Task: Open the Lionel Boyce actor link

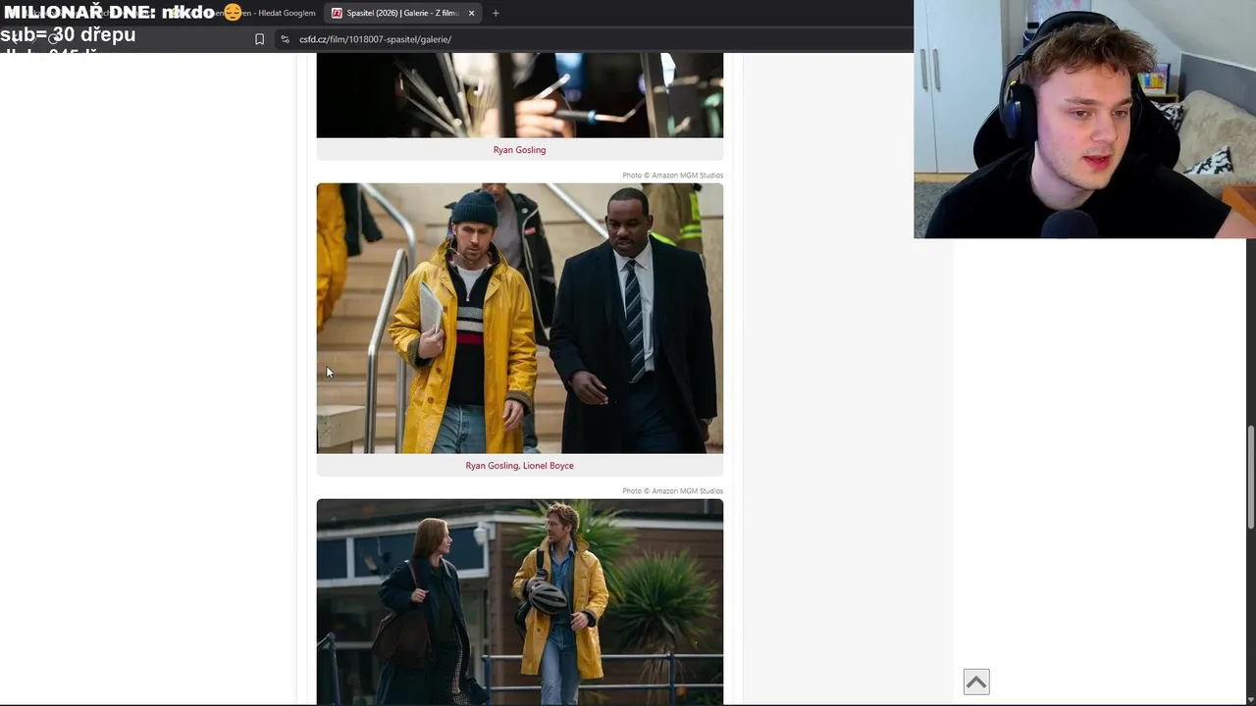Action: click(x=548, y=466)
